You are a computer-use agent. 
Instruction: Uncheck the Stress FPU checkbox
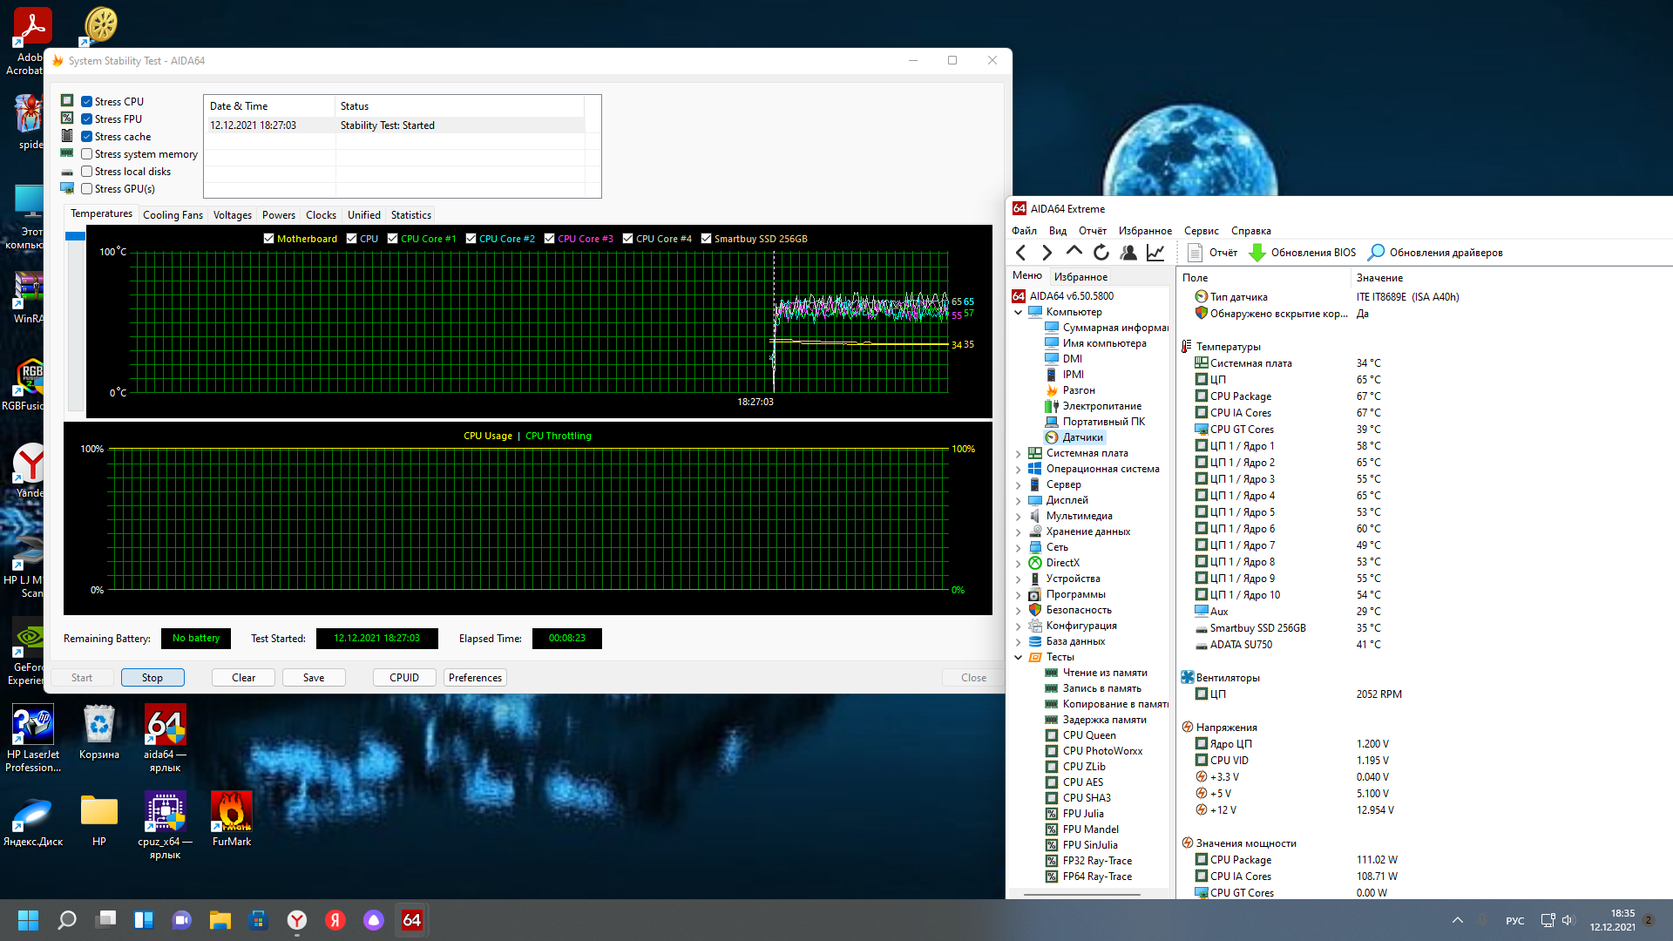click(x=87, y=119)
